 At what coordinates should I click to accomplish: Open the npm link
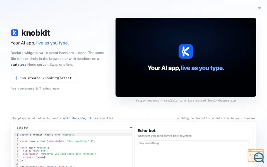[x=56, y=89]
